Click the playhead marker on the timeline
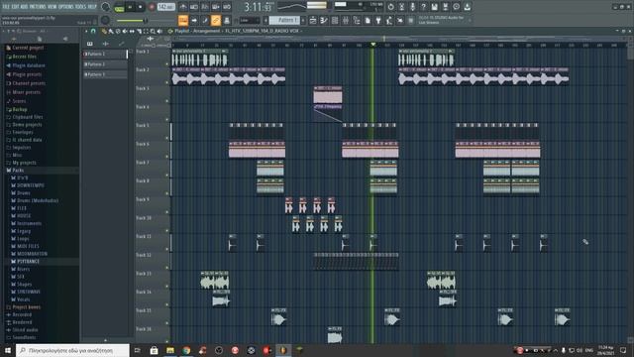The width and height of the screenshot is (634, 357). pos(372,45)
